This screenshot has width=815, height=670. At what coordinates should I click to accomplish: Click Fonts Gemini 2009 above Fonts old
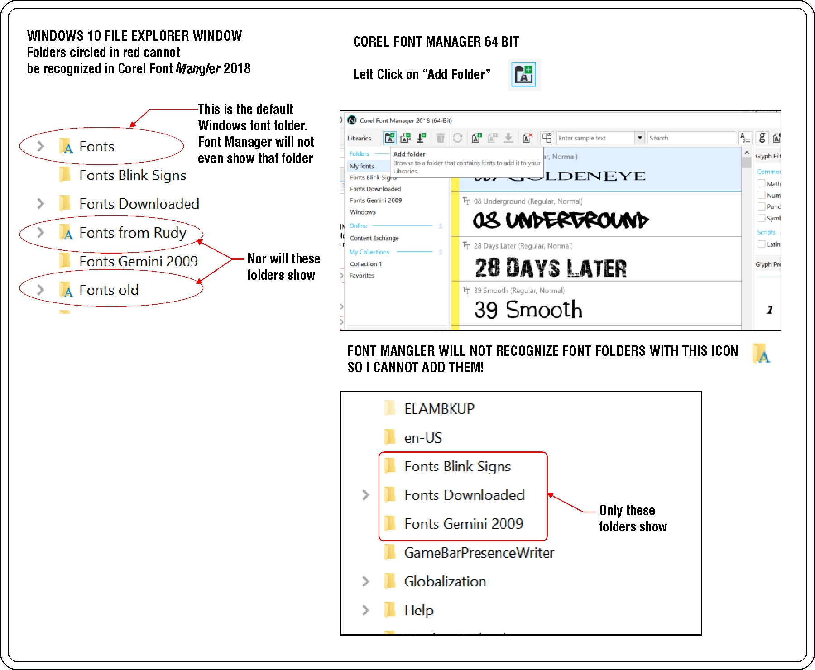pos(139,261)
